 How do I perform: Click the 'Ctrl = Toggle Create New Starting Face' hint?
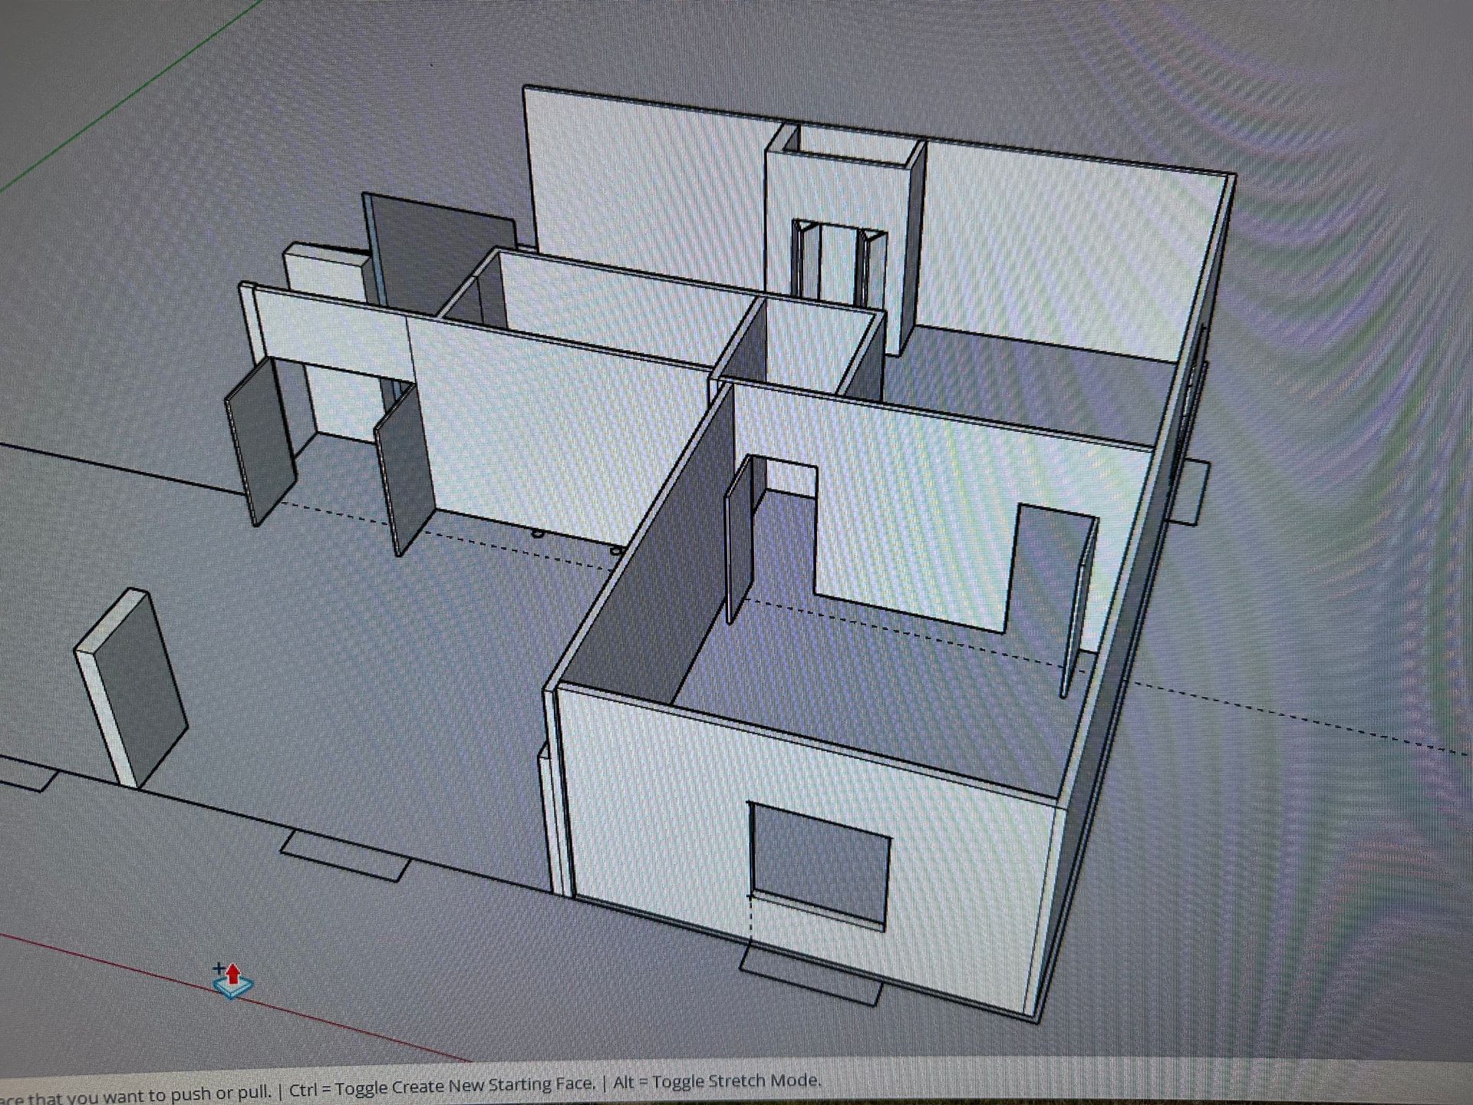pyautogui.click(x=441, y=1086)
